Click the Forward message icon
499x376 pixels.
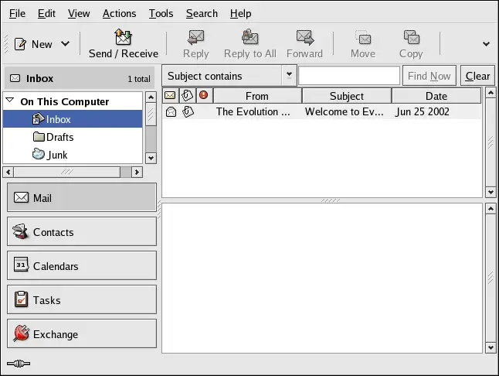[304, 37]
